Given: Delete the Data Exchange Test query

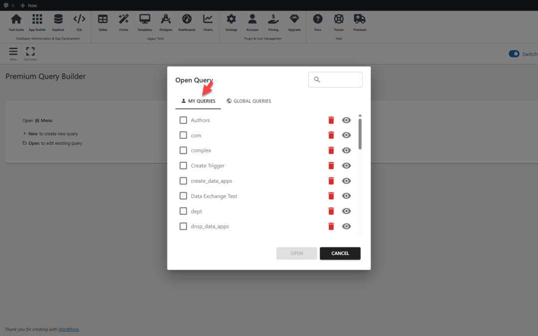Looking at the screenshot, I should (331, 196).
